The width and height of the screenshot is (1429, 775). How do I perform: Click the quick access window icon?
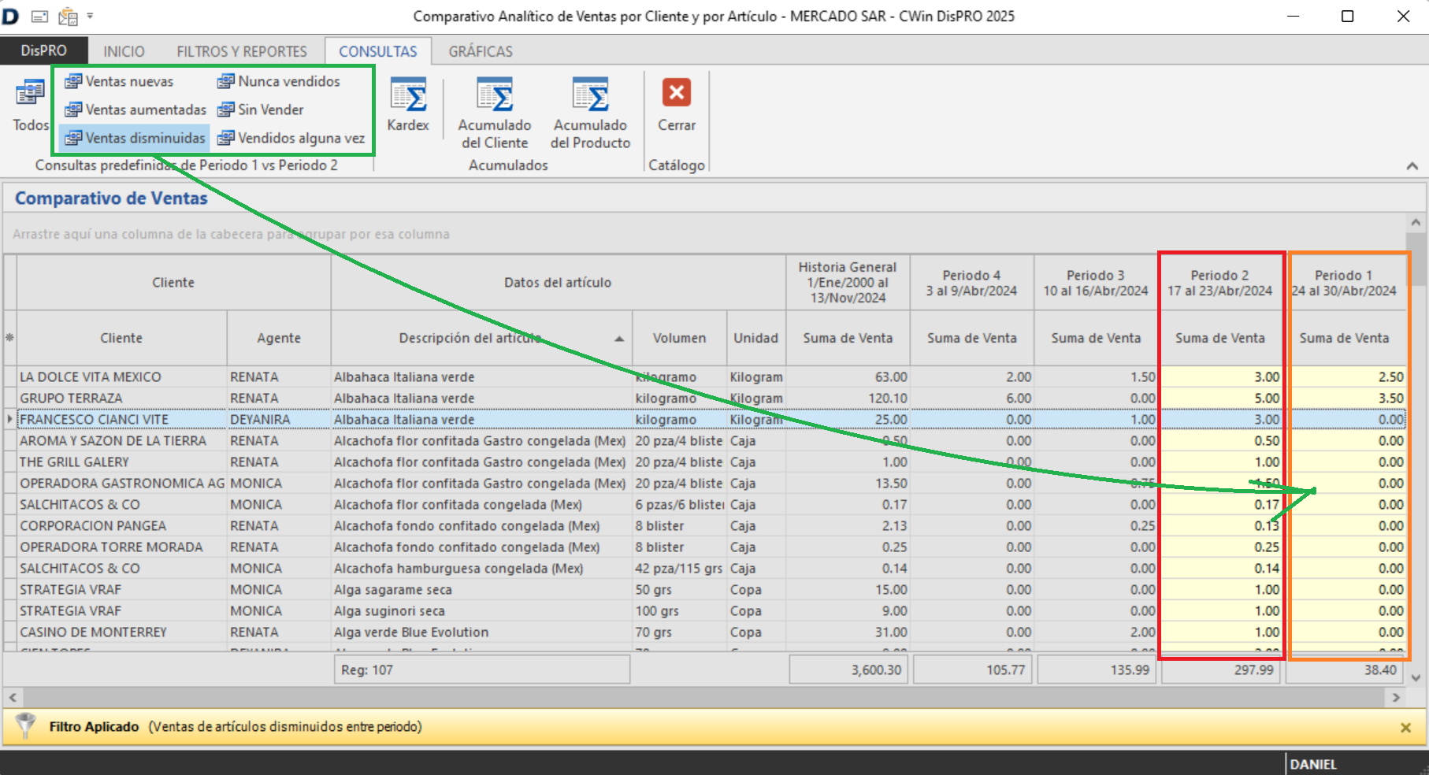pos(40,16)
